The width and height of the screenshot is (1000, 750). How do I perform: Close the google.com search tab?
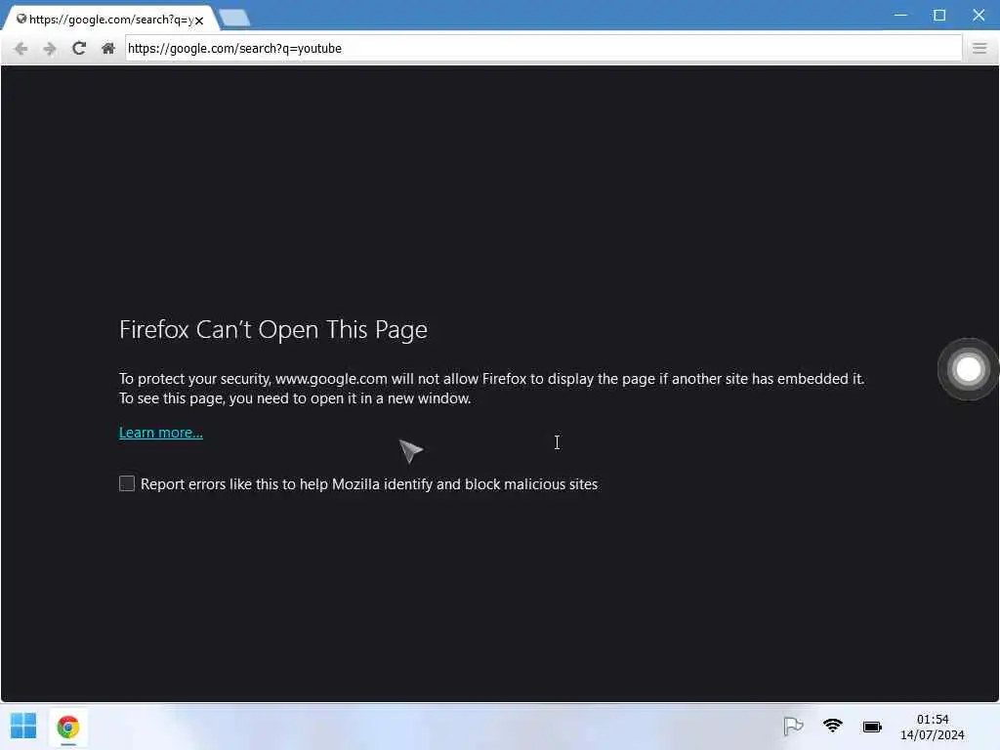pos(199,21)
